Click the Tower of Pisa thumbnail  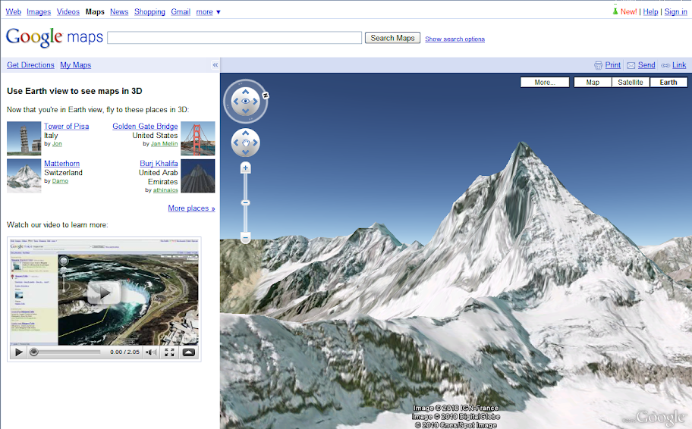tap(24, 139)
